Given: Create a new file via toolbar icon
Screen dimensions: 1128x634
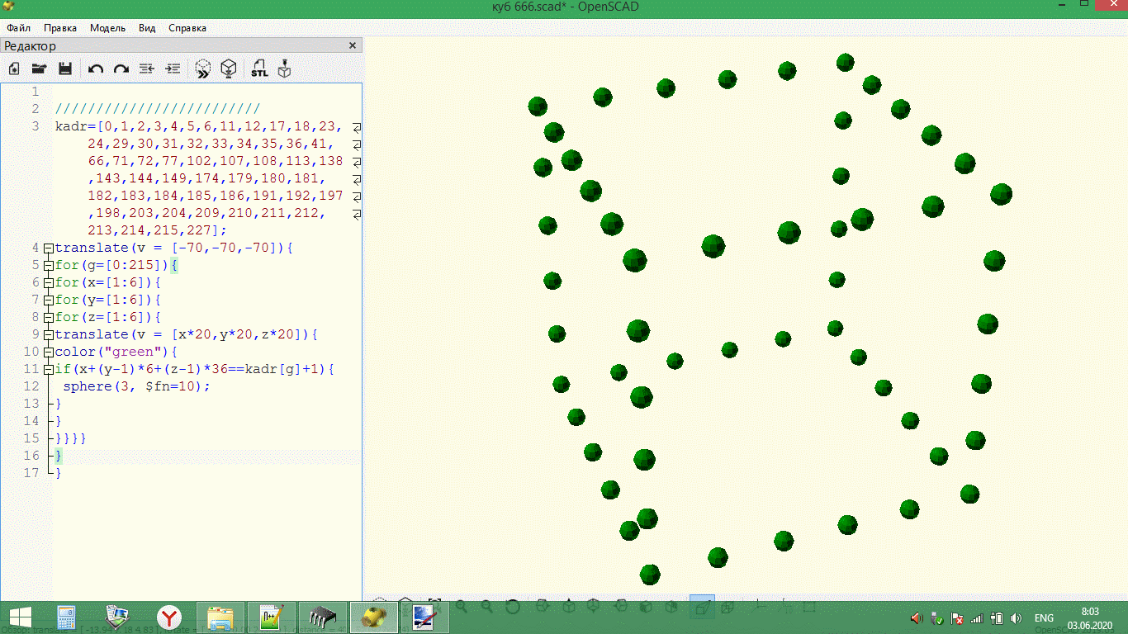Looking at the screenshot, I should [14, 69].
